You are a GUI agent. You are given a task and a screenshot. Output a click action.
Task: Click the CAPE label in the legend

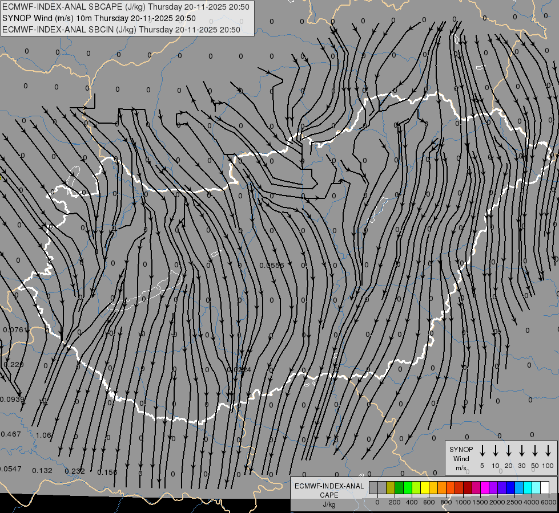click(x=329, y=495)
